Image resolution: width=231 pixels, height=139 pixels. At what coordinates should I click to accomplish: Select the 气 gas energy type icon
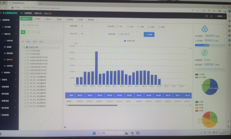(x=33, y=32)
